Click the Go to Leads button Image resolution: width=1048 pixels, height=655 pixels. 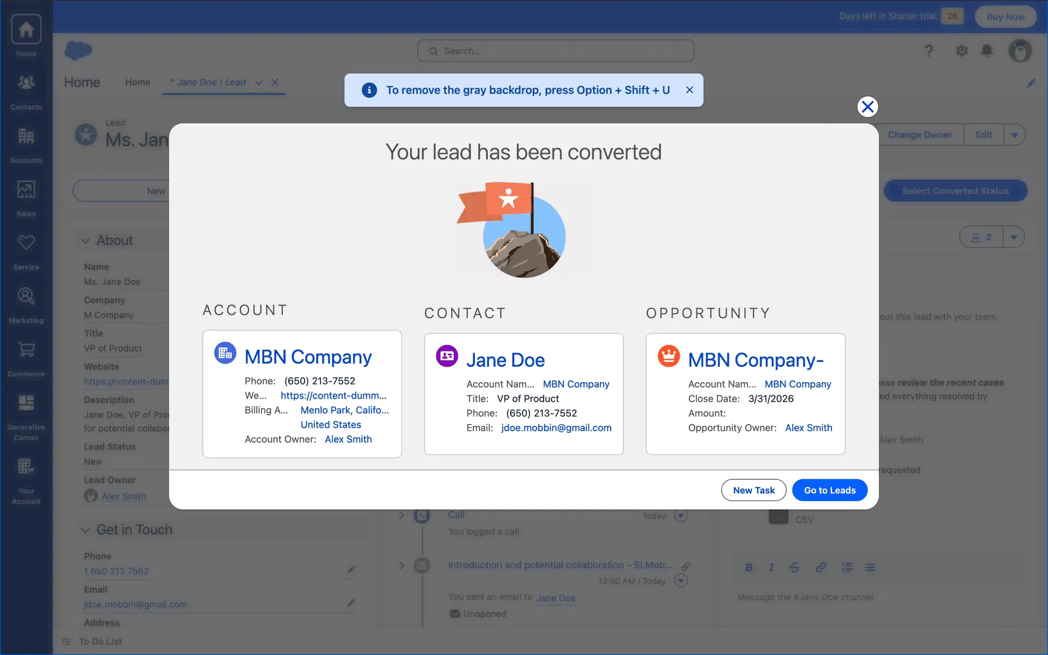click(x=829, y=490)
